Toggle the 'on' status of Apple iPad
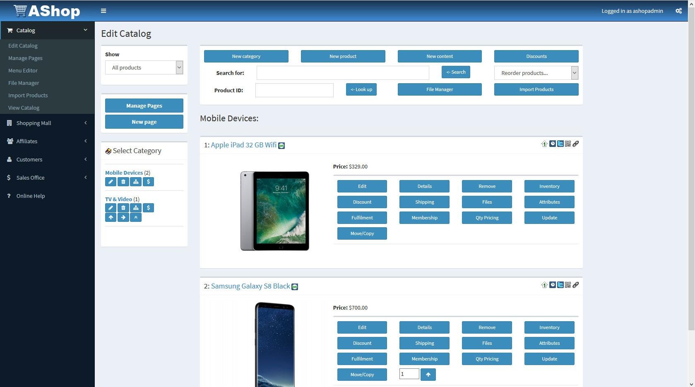 click(281, 145)
